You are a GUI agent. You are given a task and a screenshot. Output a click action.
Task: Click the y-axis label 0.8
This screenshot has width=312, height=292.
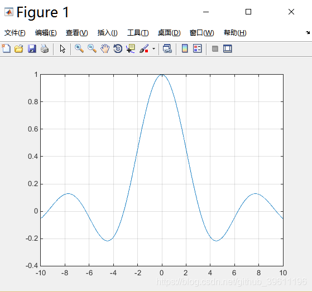(33, 102)
